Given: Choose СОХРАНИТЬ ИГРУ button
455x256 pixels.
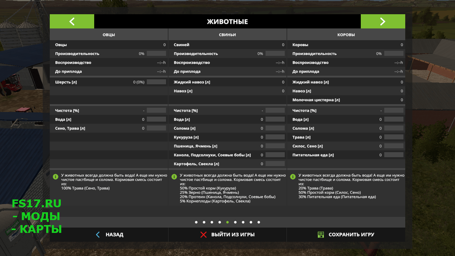Looking at the screenshot, I should coord(346,235).
